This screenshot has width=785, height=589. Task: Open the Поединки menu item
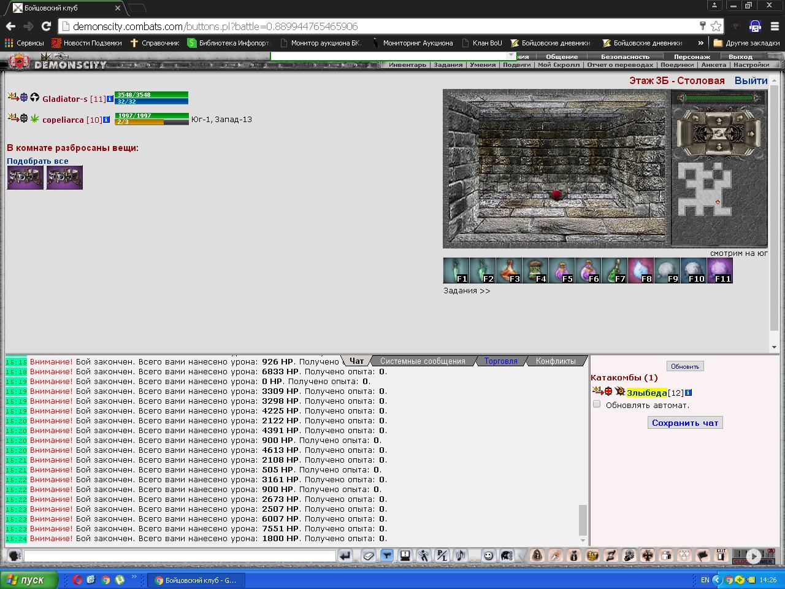click(x=677, y=64)
